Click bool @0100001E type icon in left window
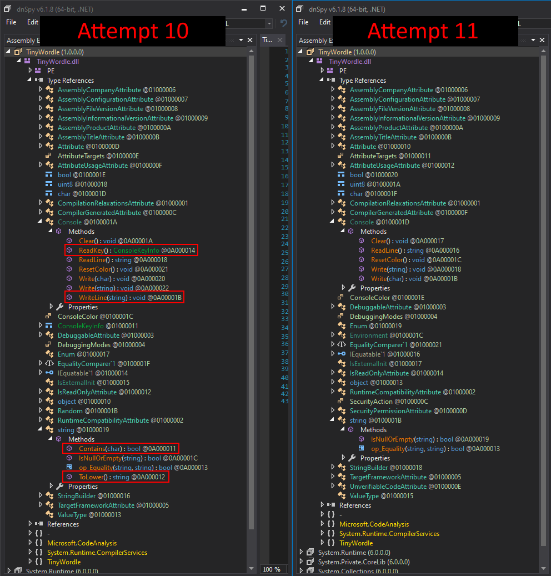The image size is (551, 576). click(x=49, y=174)
